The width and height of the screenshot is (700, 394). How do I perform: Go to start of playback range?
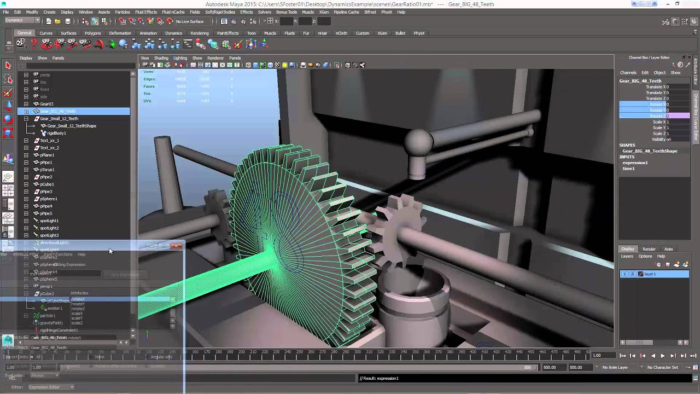point(623,356)
